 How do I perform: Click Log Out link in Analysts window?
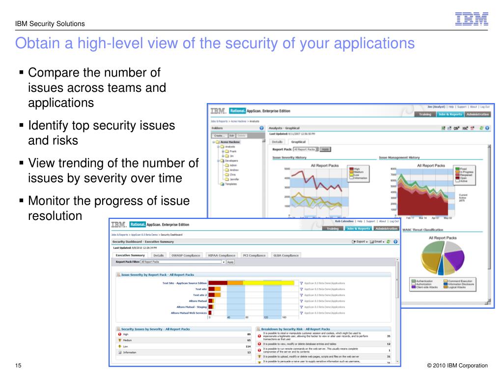[x=485, y=107]
